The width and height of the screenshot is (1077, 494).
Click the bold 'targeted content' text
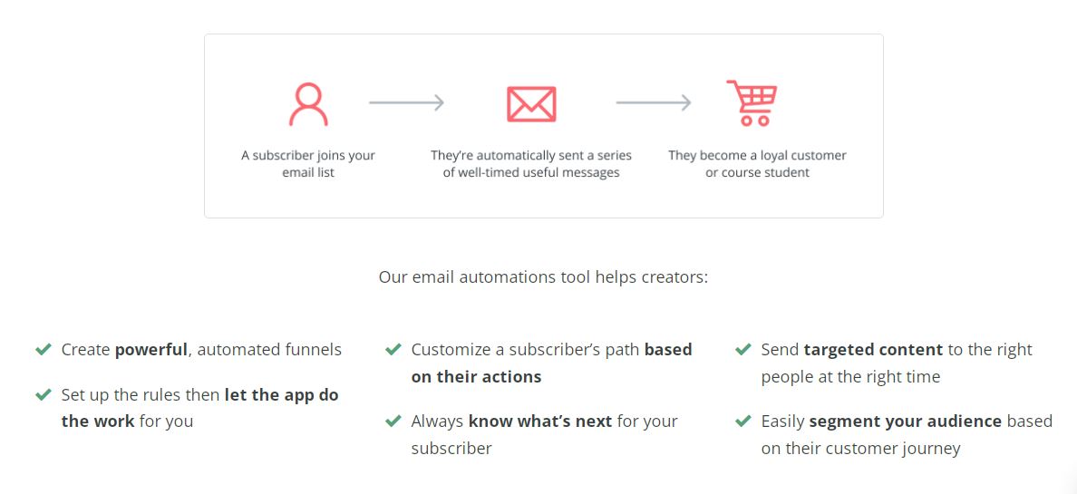873,350
